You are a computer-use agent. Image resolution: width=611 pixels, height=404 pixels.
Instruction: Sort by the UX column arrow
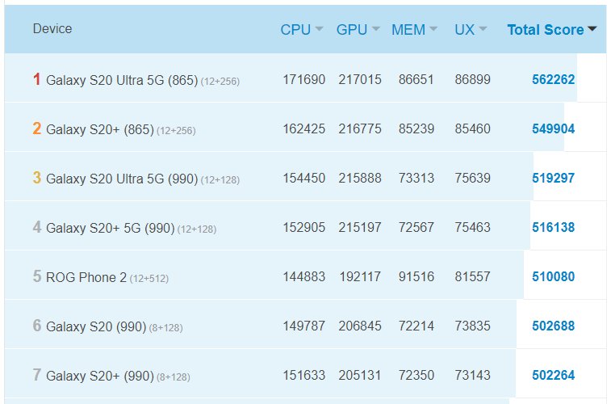tap(483, 29)
